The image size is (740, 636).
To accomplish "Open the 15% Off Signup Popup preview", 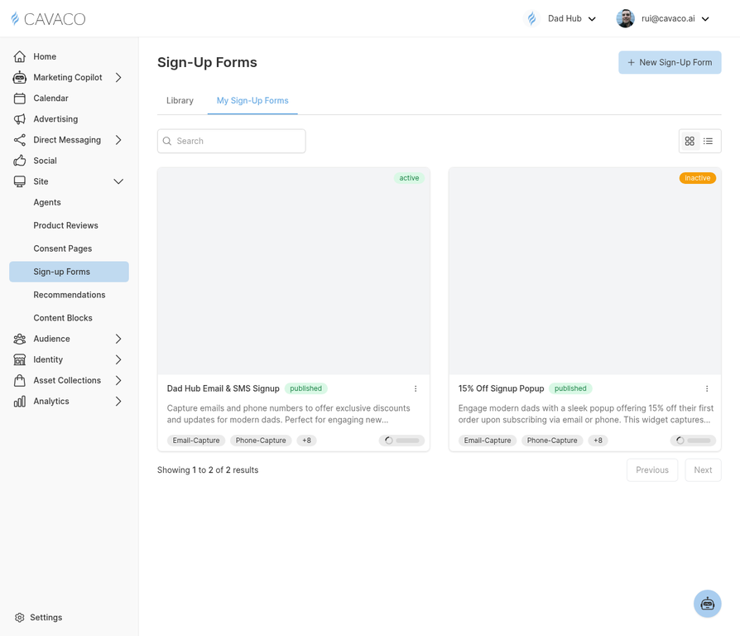I will pos(584,271).
